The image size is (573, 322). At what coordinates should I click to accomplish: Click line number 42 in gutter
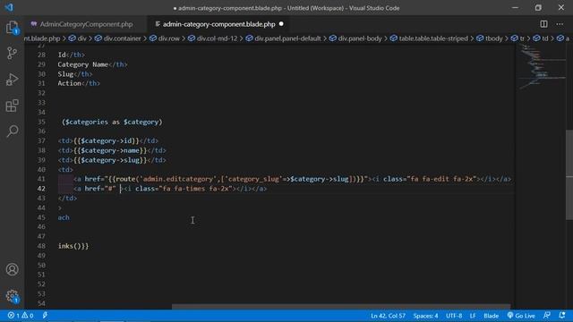(x=41, y=189)
